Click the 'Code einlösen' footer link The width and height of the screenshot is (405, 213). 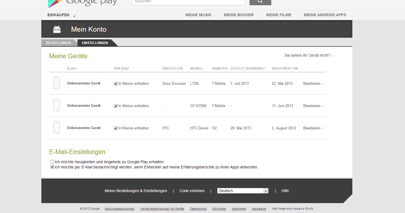tap(192, 191)
